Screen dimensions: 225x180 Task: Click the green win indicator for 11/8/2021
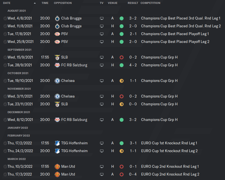pyautogui.click(x=121, y=26)
